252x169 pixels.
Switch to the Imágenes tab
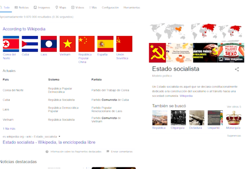[42, 7]
